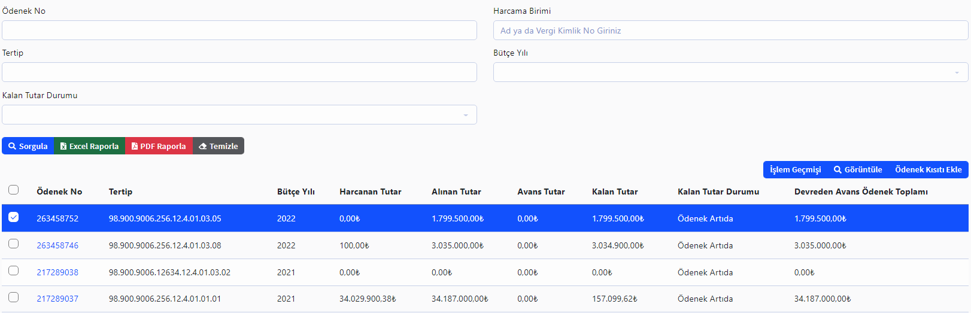Check the row for 263458746
This screenshot has width=971, height=313.
pos(14,244)
